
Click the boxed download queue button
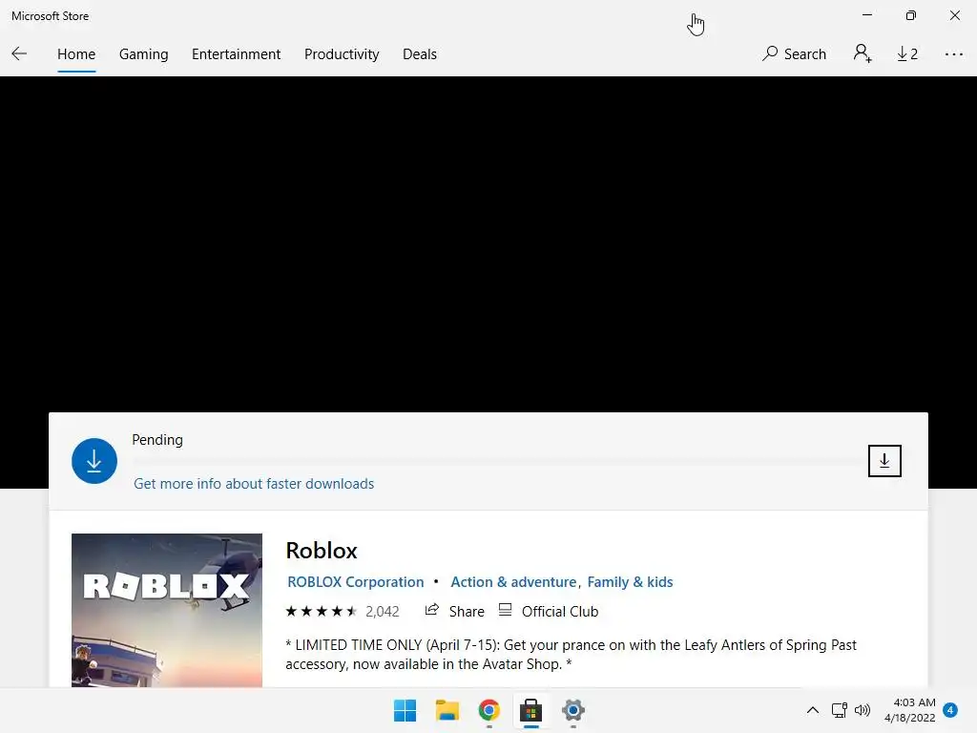click(884, 461)
